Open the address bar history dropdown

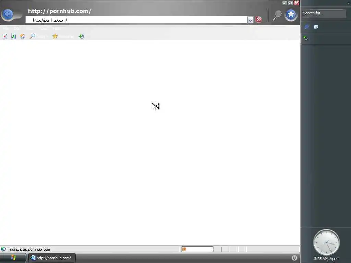coord(250,20)
